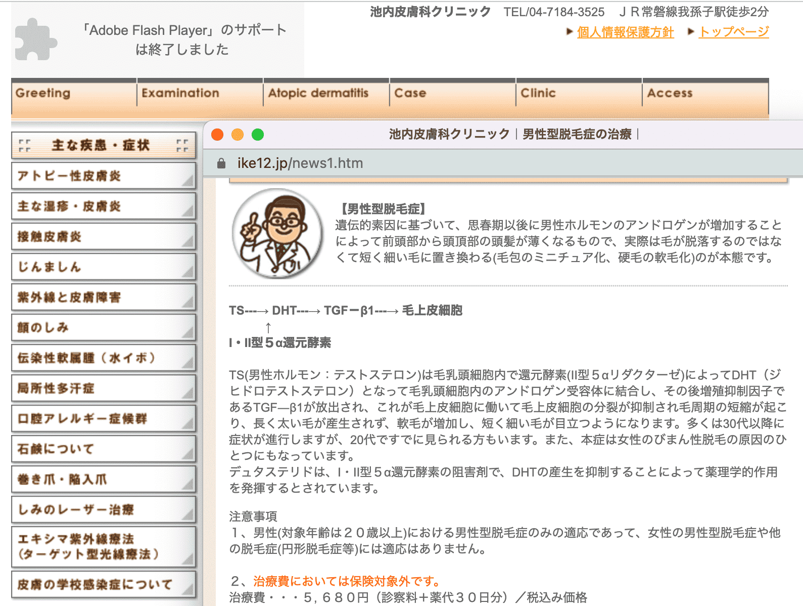Click the Flash plugin puzzle piece icon
This screenshot has height=606, width=803.
pos(35,39)
